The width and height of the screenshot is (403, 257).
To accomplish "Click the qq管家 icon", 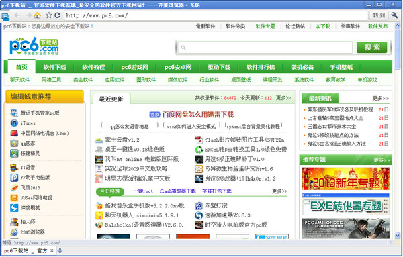I will (x=14, y=144).
